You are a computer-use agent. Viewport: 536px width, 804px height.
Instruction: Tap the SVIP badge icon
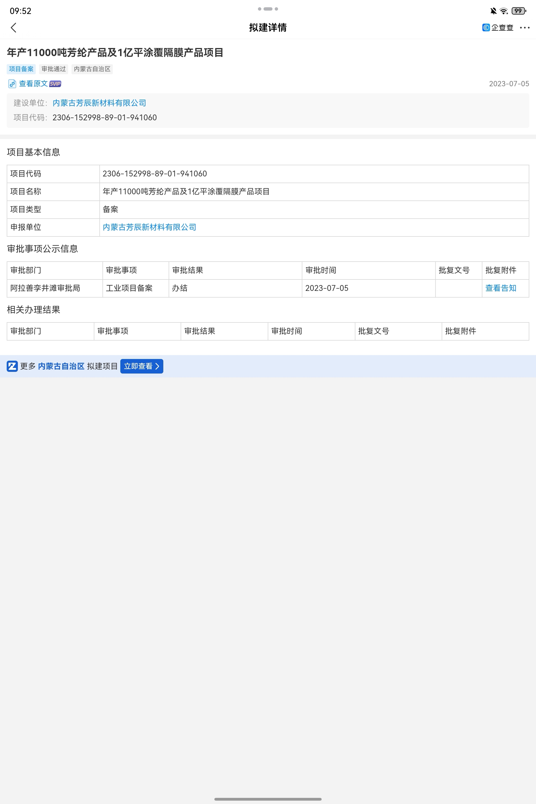(55, 84)
